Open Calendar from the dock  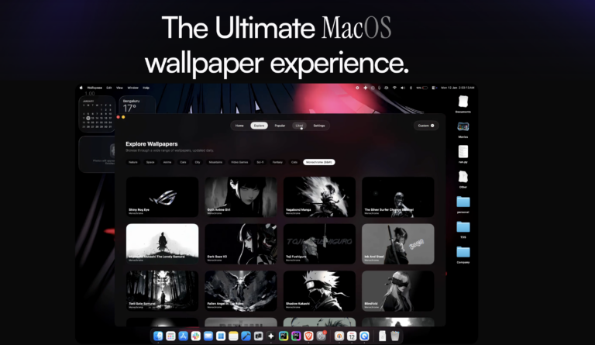[x=352, y=336]
